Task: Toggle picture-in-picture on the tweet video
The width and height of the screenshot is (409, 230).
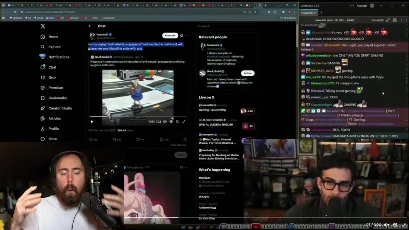Action: [178, 122]
